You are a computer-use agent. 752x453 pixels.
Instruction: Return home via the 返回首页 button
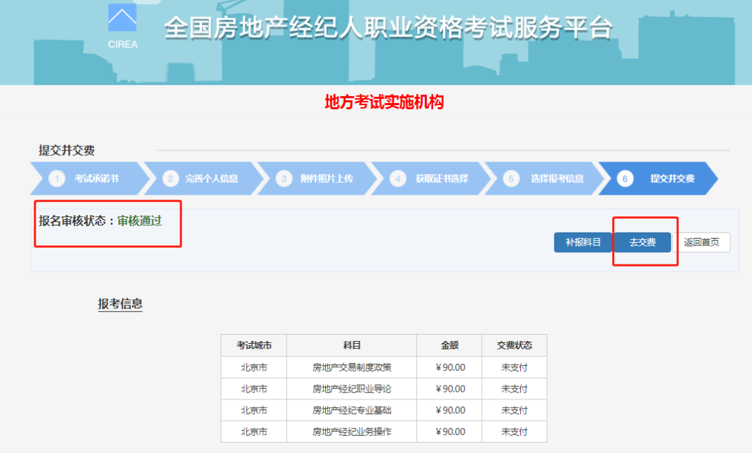click(702, 243)
